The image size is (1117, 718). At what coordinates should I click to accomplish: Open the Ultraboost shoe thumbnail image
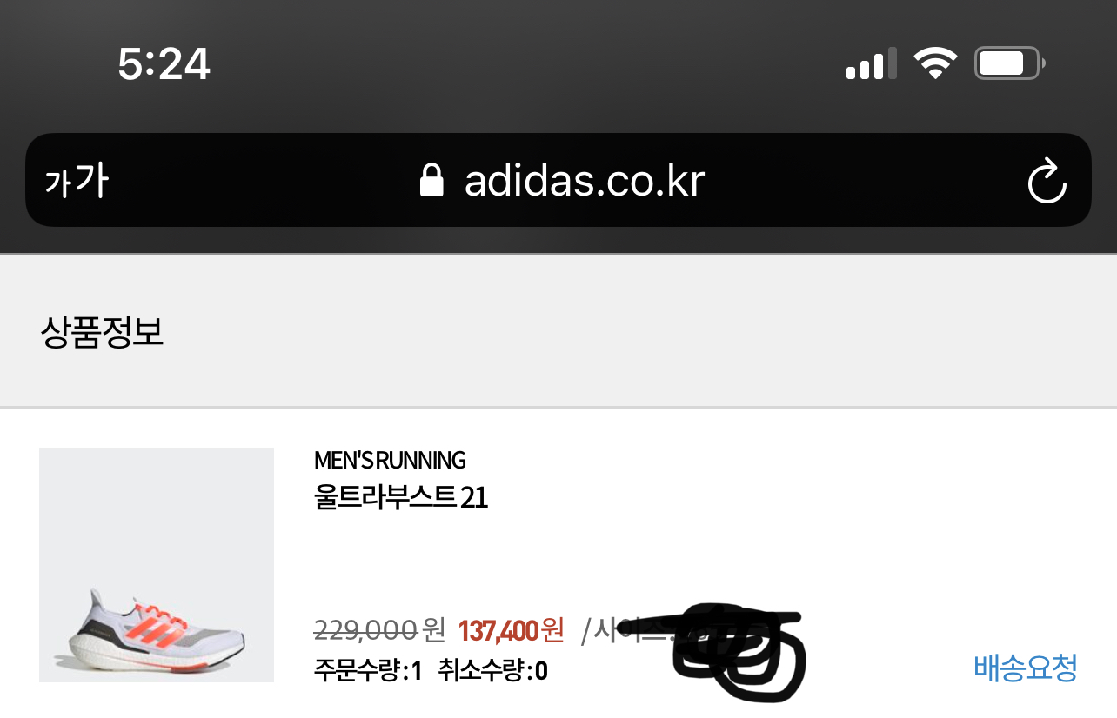click(x=157, y=565)
